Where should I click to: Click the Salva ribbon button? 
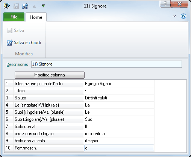pos(15,30)
